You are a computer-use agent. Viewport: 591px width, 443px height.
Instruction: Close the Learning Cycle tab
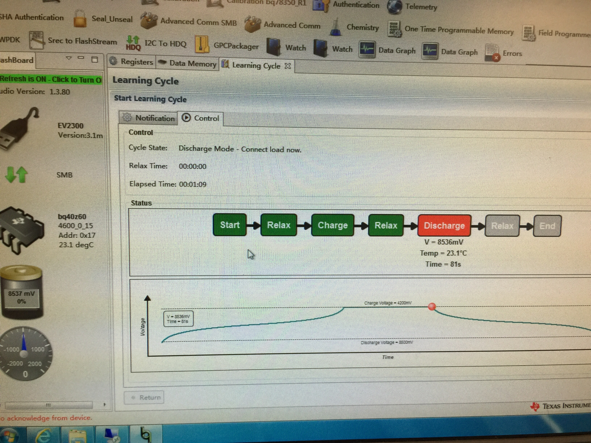tap(288, 66)
